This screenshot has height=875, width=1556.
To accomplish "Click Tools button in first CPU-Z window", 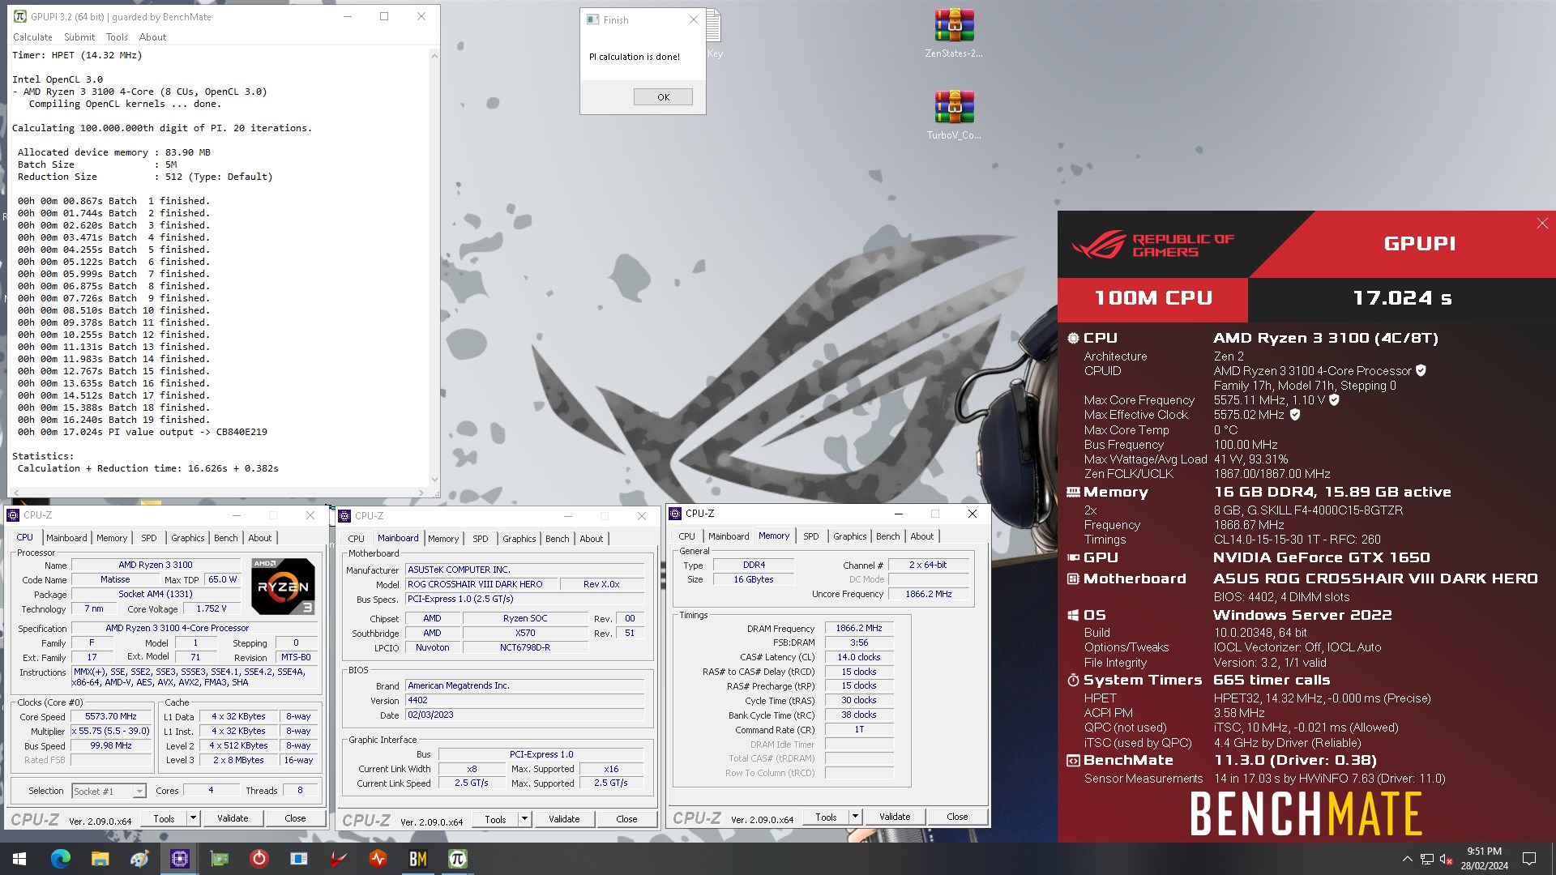I will (164, 819).
